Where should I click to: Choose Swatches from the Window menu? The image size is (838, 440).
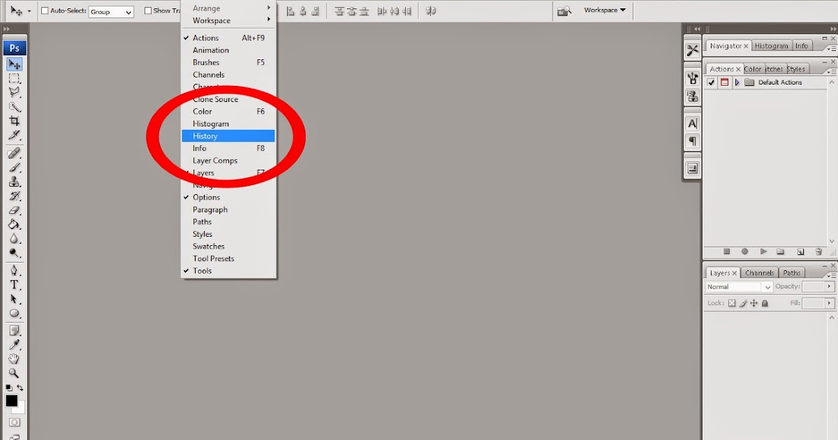tap(229, 246)
